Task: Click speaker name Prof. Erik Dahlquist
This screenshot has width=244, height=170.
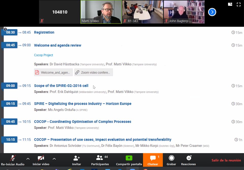Action: coord(64,92)
